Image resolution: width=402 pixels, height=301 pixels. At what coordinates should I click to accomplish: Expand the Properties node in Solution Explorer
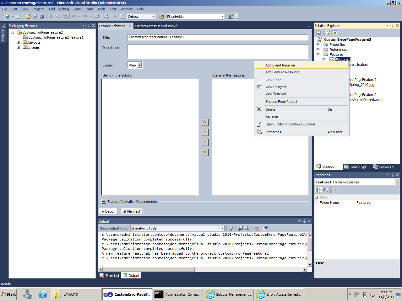318,45
